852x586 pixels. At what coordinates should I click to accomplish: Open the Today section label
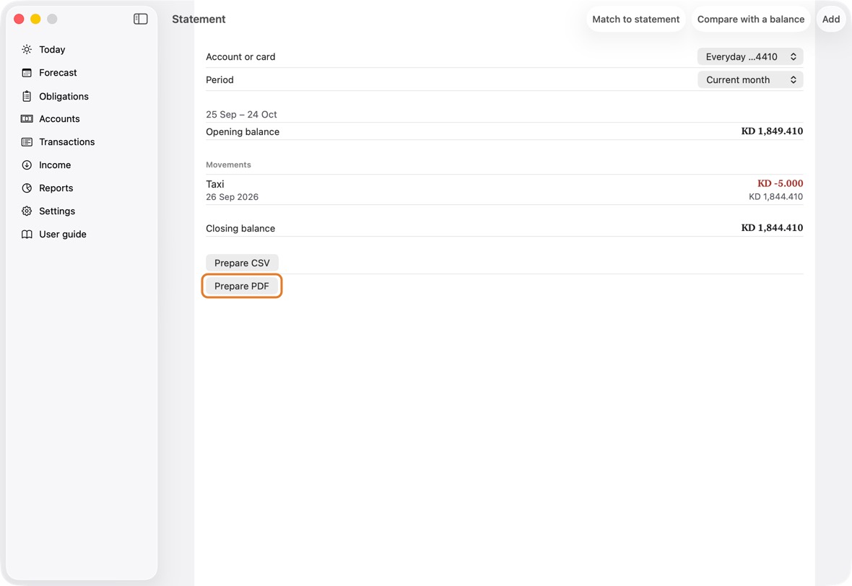click(x=52, y=49)
